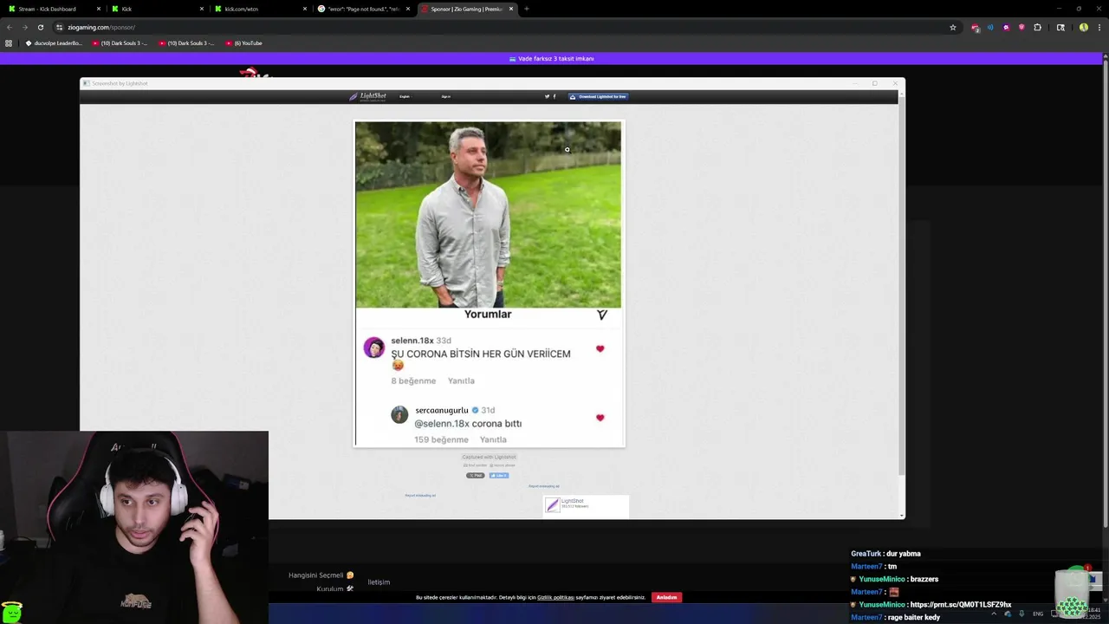Click the photo of man on grass
Image resolution: width=1109 pixels, height=624 pixels.
tap(488, 214)
